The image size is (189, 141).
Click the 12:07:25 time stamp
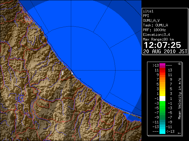(162, 45)
